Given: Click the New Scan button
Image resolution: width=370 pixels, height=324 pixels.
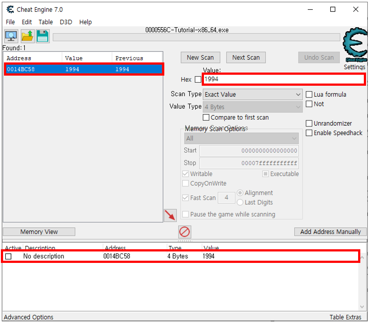Looking at the screenshot, I should (x=200, y=58).
